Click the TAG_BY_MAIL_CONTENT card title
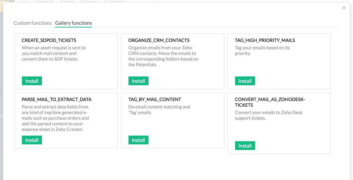This screenshot has width=353, height=180. (155, 100)
